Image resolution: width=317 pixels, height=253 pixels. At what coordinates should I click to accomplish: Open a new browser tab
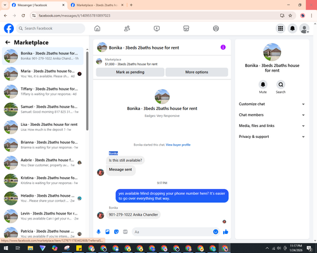point(131,5)
